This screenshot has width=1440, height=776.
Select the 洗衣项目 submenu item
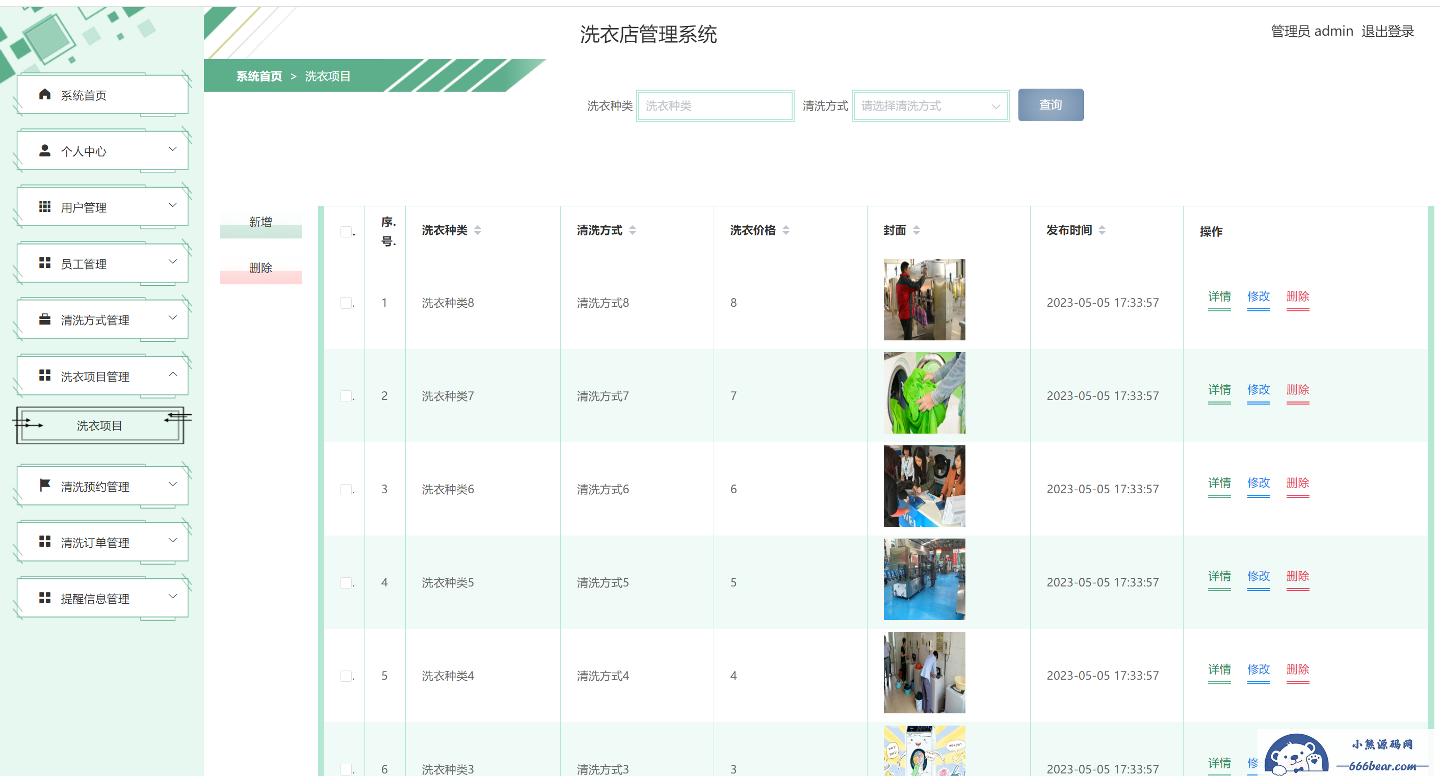point(100,426)
